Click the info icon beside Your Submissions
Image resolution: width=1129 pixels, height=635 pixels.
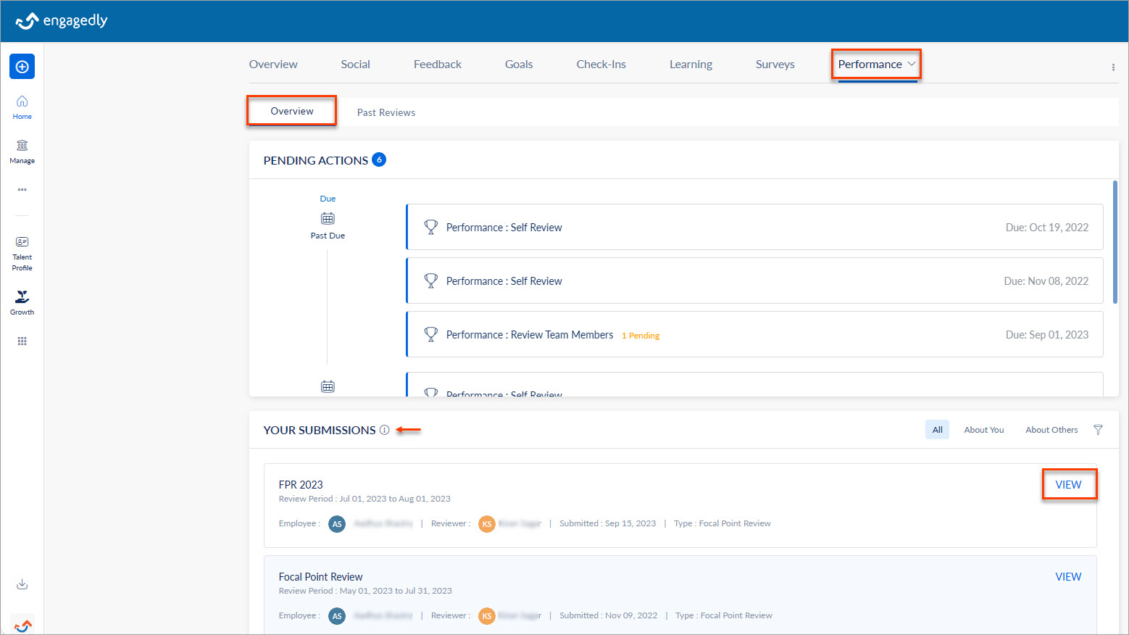[x=384, y=429]
